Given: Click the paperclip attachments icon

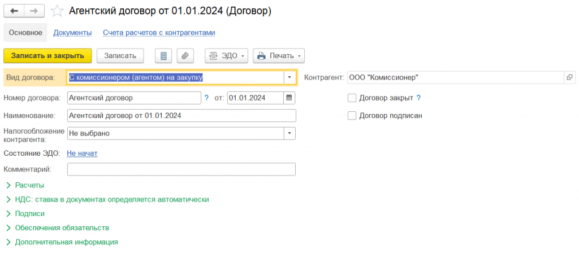Looking at the screenshot, I should [x=185, y=55].
